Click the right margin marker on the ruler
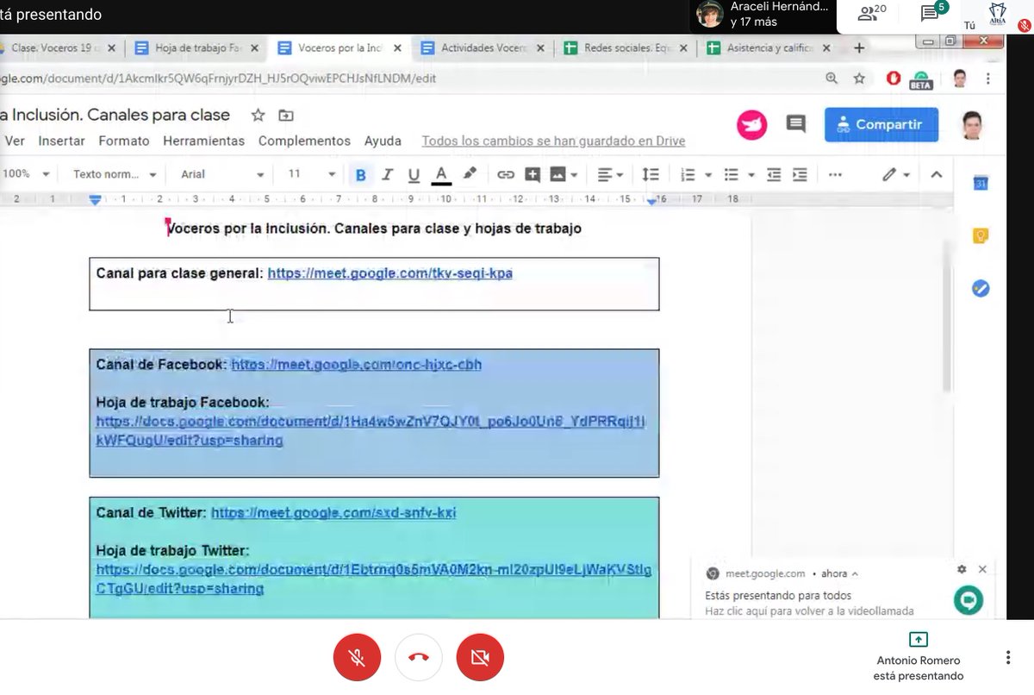1034x695 pixels. [x=652, y=201]
